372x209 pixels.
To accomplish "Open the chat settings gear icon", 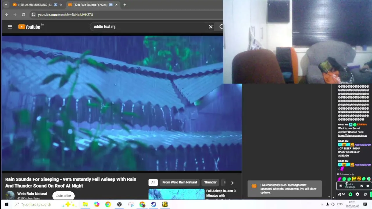I will click(x=357, y=194).
